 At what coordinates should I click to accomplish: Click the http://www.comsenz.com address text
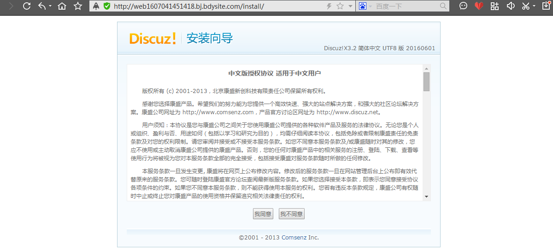click(x=218, y=112)
